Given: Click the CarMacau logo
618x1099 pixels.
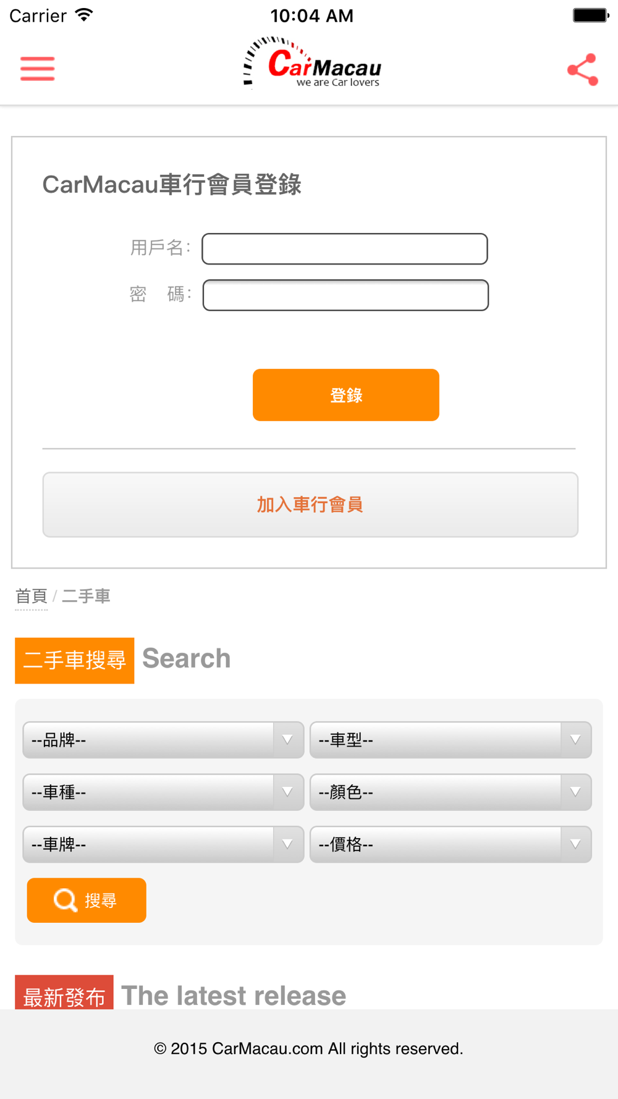Looking at the screenshot, I should pyautogui.click(x=312, y=64).
